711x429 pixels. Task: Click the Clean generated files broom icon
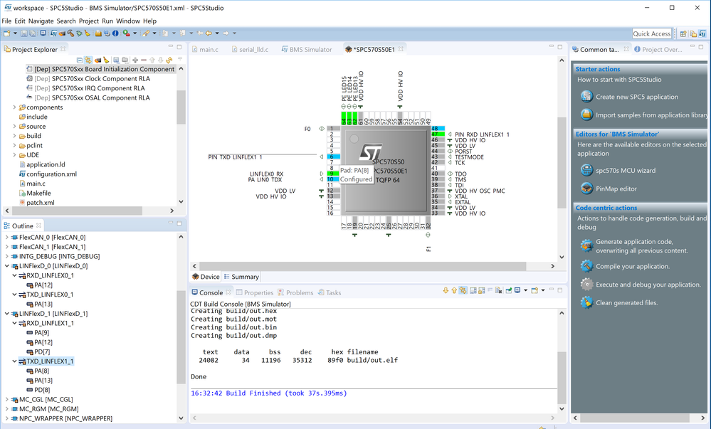point(586,302)
